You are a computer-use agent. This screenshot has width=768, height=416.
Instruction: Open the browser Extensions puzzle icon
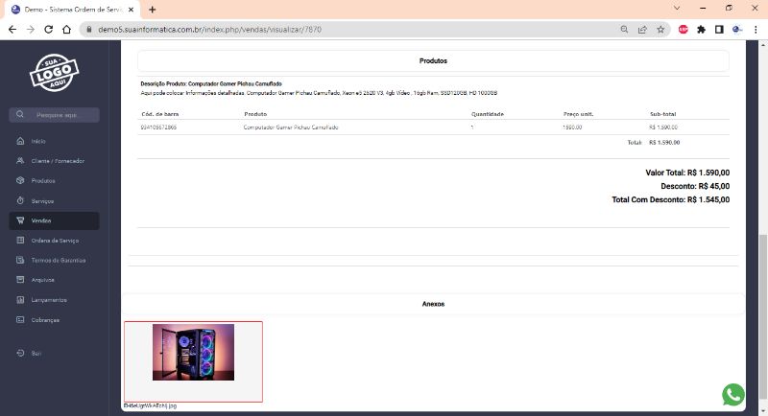pos(701,29)
